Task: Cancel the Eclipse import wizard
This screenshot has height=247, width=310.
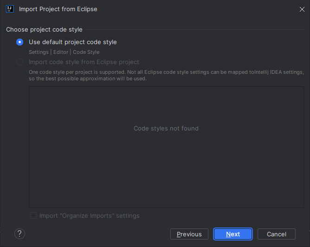Action: click(277, 234)
